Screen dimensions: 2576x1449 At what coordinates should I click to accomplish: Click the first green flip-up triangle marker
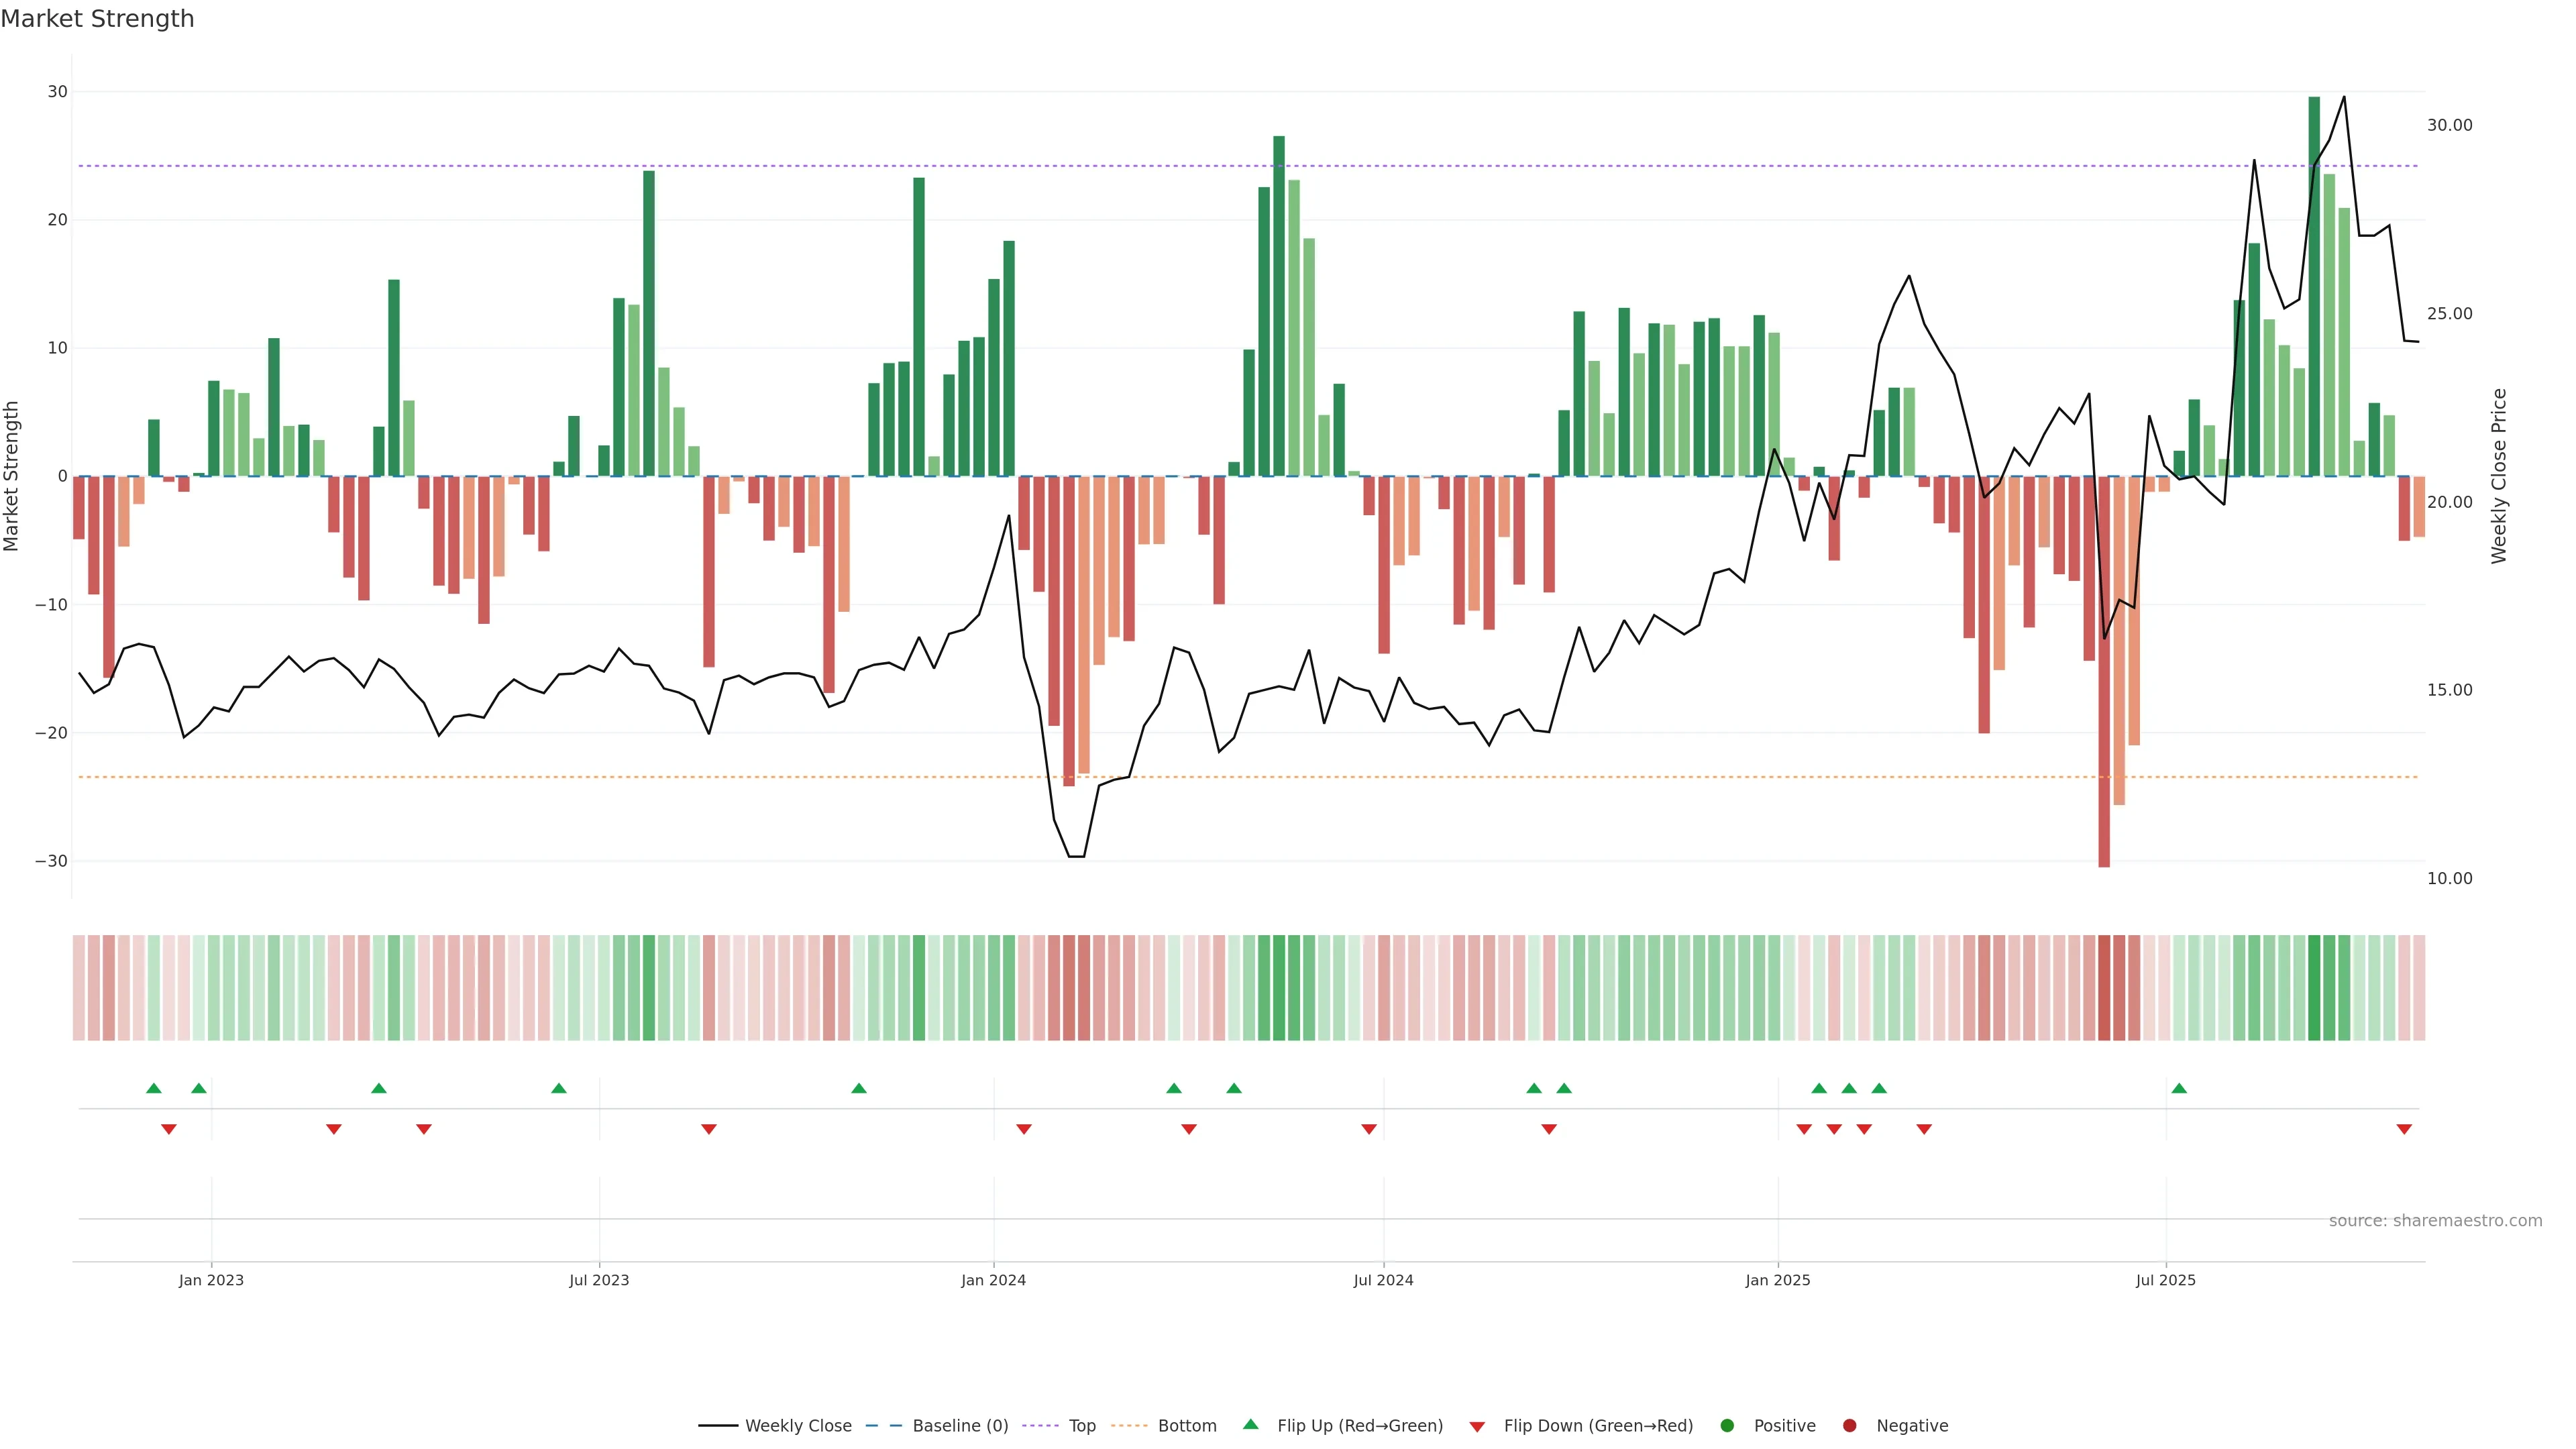point(154,1088)
